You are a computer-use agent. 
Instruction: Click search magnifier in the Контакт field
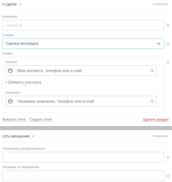point(152,71)
